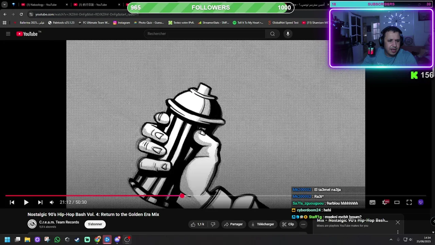The image size is (435, 245).
Task: Open Task View on the taskbar
Action: click(18, 240)
